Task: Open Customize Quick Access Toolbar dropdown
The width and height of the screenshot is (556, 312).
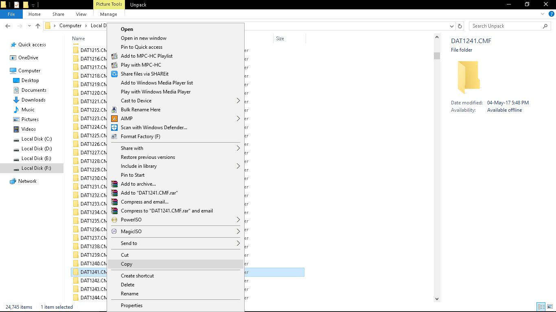Action: tap(33, 5)
